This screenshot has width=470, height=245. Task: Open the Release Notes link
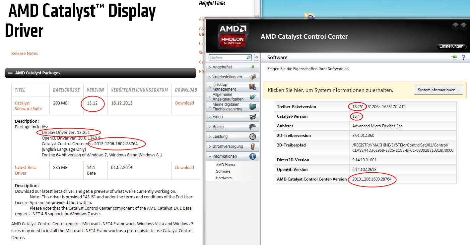[x=25, y=53]
